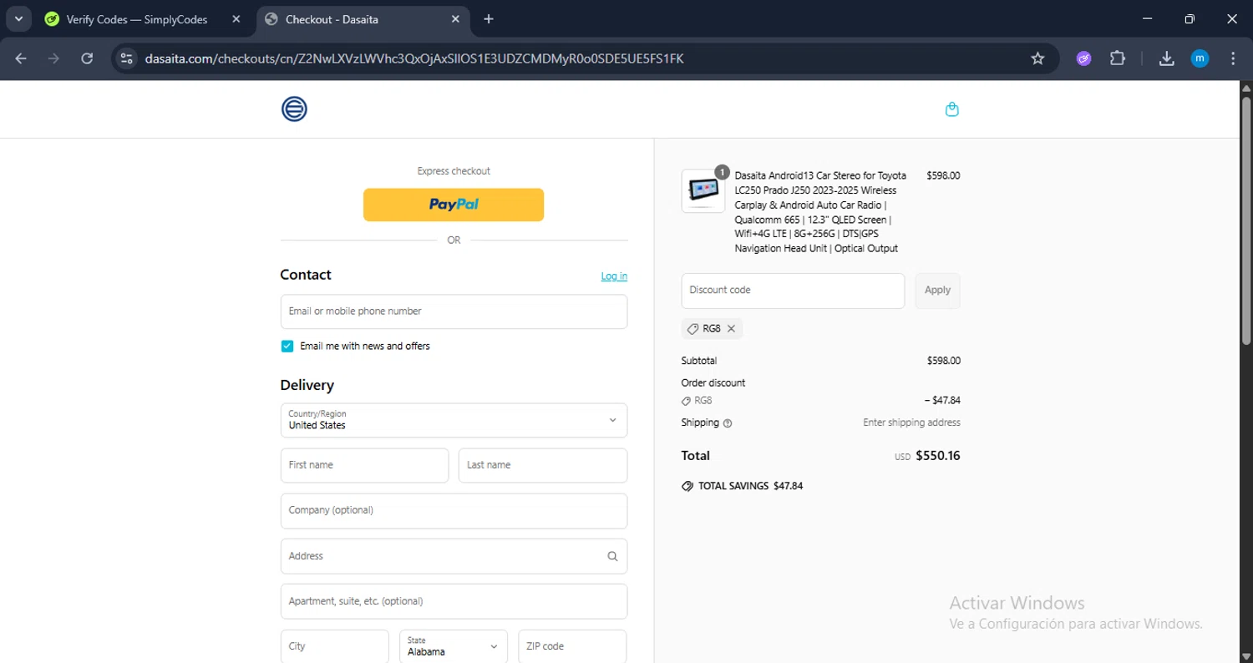Click the shipping info question mark icon
The image size is (1253, 663).
tap(728, 423)
